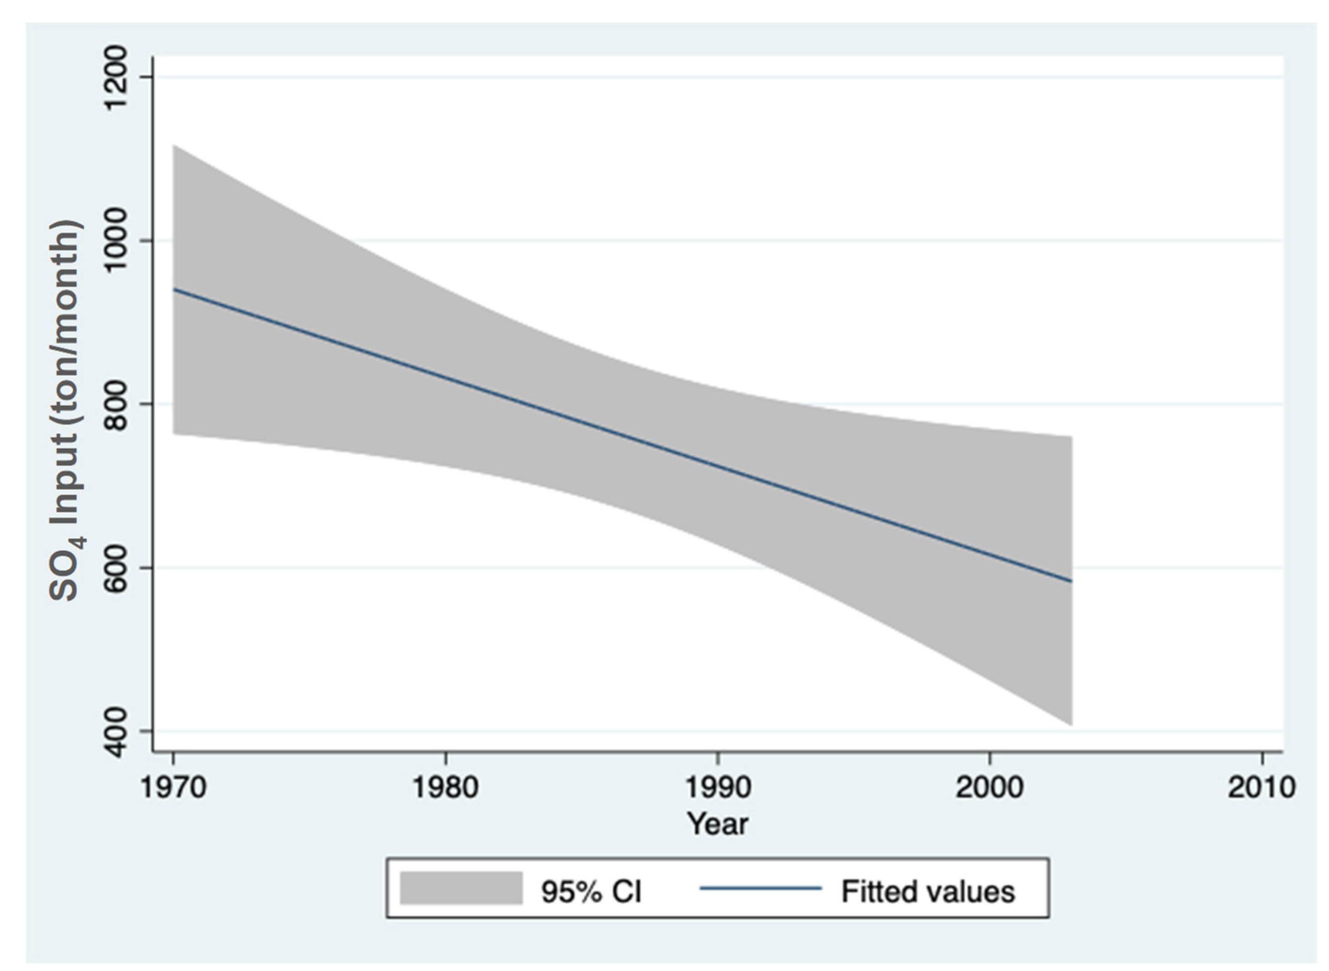Click the "Year" x-axis title

718,824
